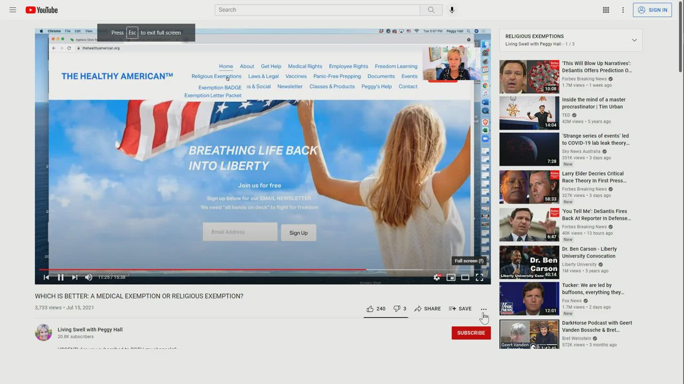This screenshot has width=684, height=384.
Task: Open top-right vertical dots settings menu
Action: point(623,10)
